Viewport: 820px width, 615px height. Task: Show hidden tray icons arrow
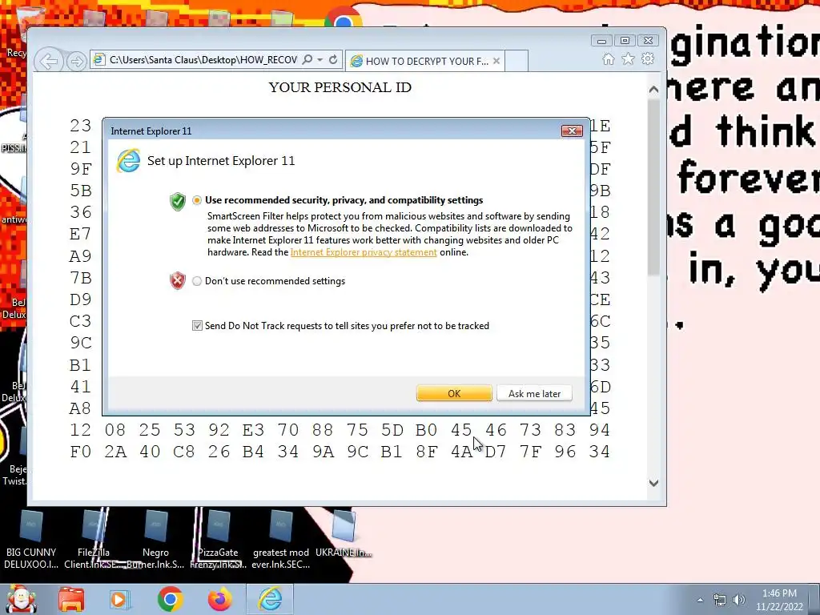click(x=700, y=600)
